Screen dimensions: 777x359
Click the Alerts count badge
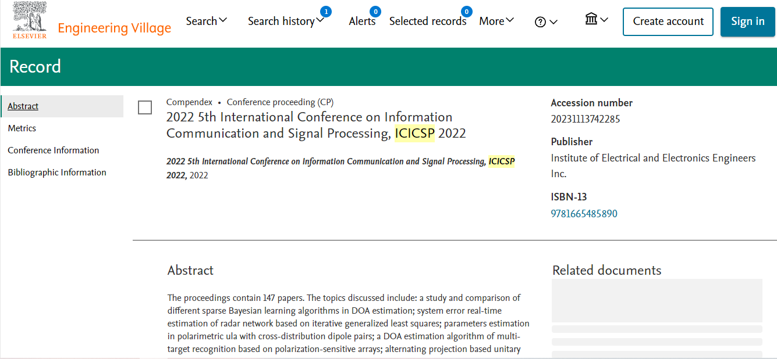[375, 11]
